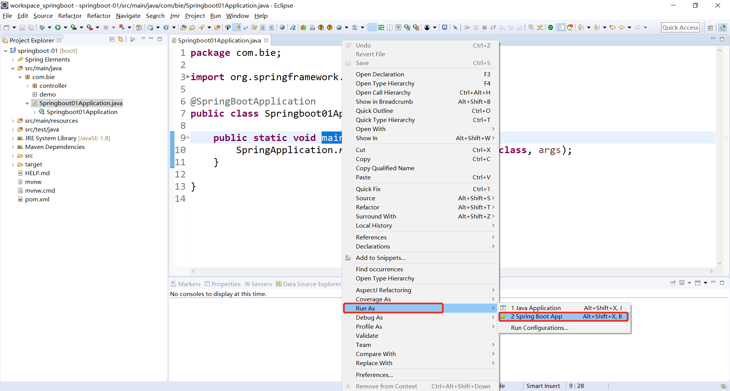Toggle Mark Occurrences highlighter button
Image resolution: width=730 pixels, height=391 pixels.
point(237,27)
